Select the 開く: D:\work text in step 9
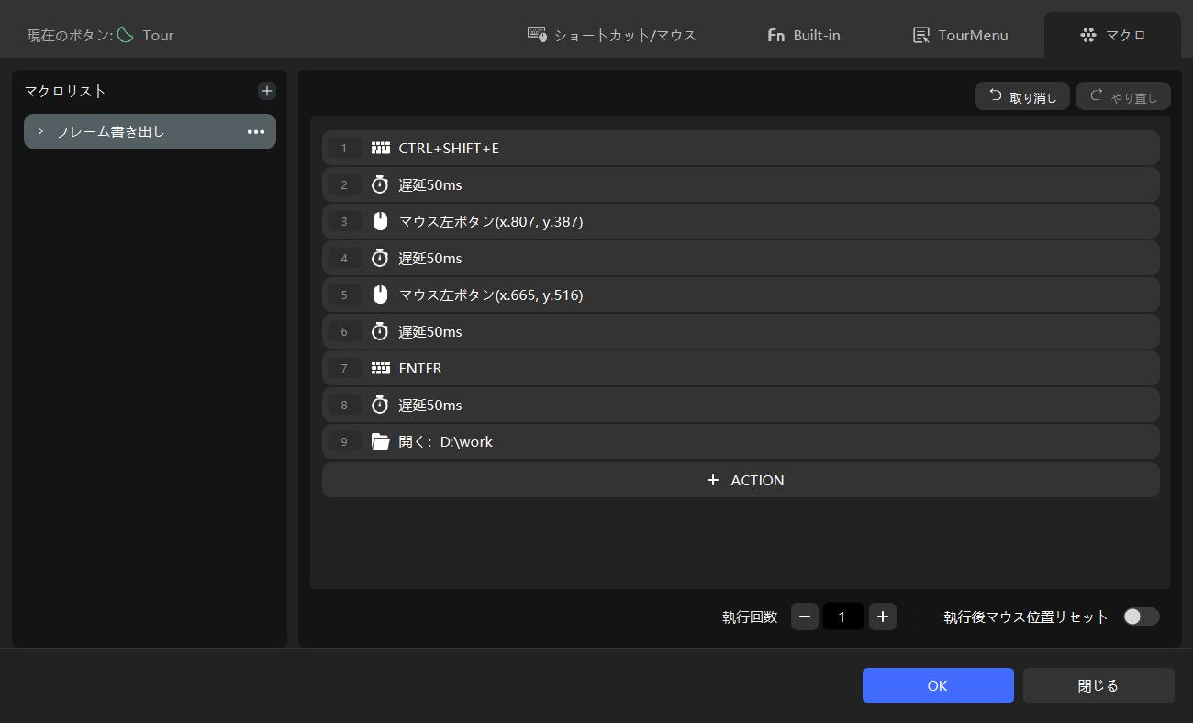This screenshot has height=723, width=1193. tap(446, 441)
